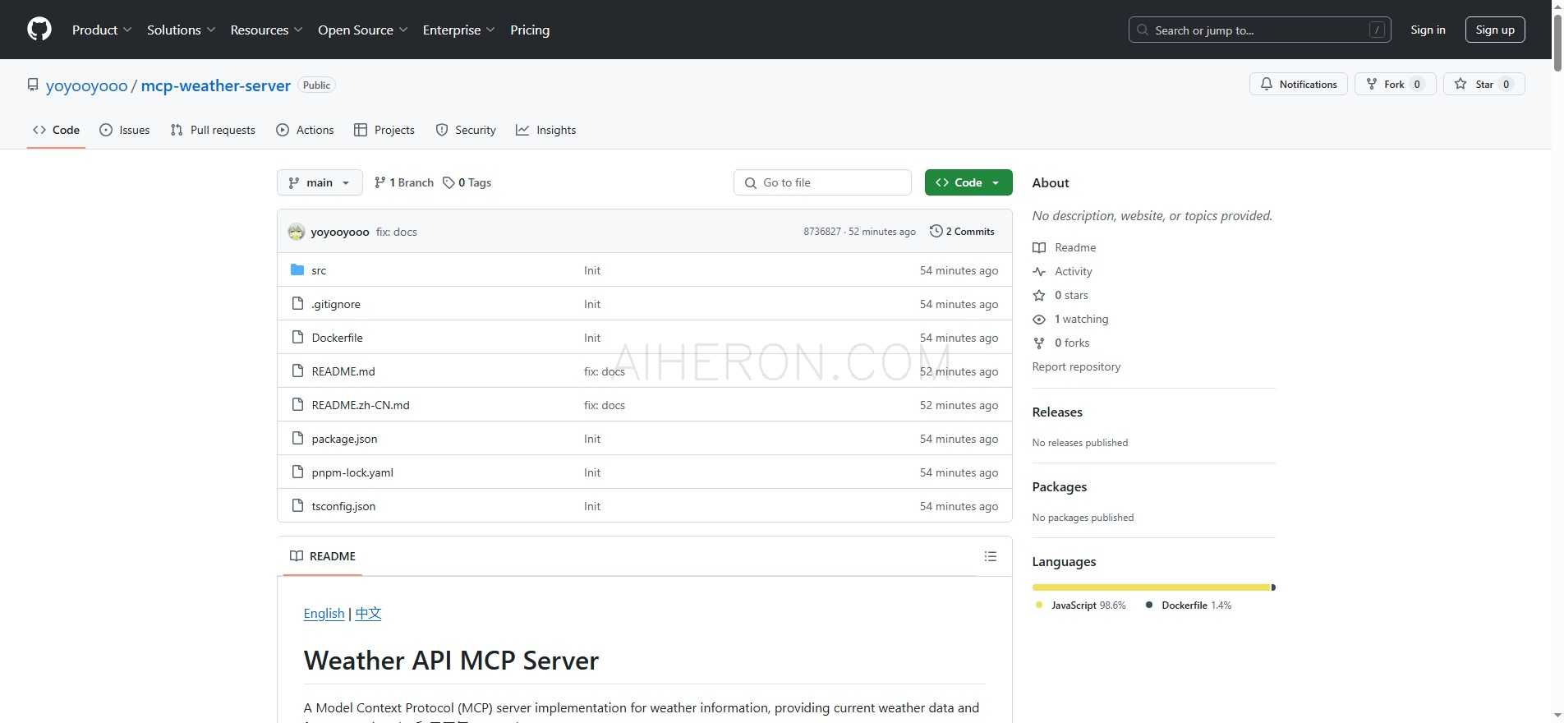This screenshot has height=723, width=1564.
Task: Click the Sign up button
Action: [1494, 30]
